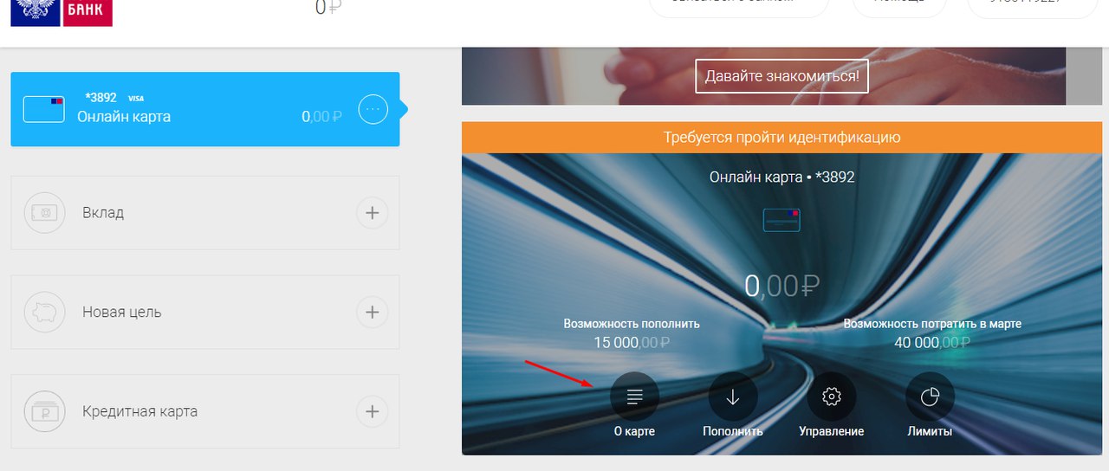Open the three-dots menu on Онлайн карта tile
Screen dimensions: 1109x471
[x=373, y=109]
